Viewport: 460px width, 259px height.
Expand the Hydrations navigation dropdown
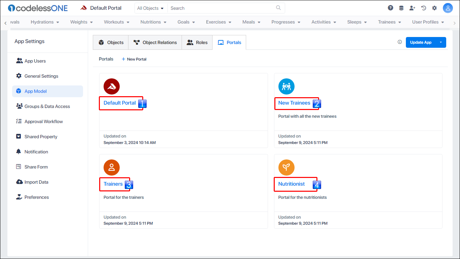45,22
